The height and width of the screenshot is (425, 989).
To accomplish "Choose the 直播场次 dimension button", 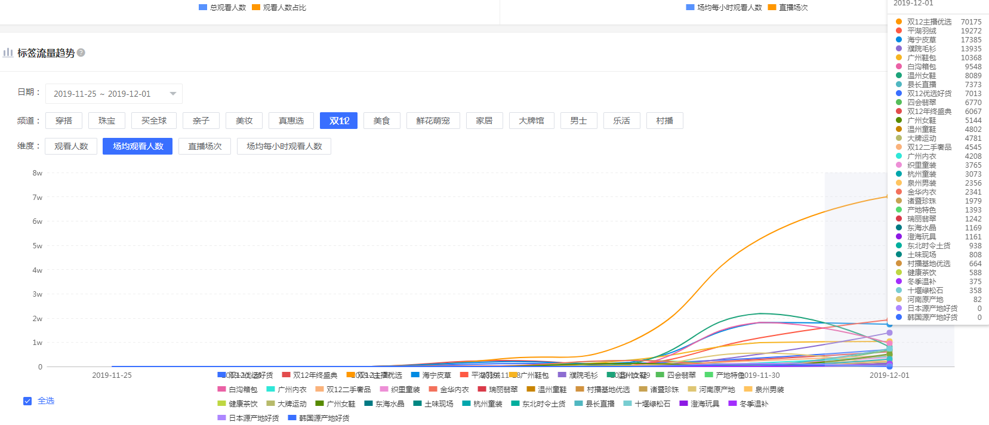I will (x=205, y=146).
